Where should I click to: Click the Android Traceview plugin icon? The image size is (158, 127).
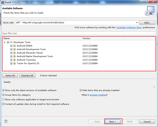pyautogui.click(x=15, y=60)
